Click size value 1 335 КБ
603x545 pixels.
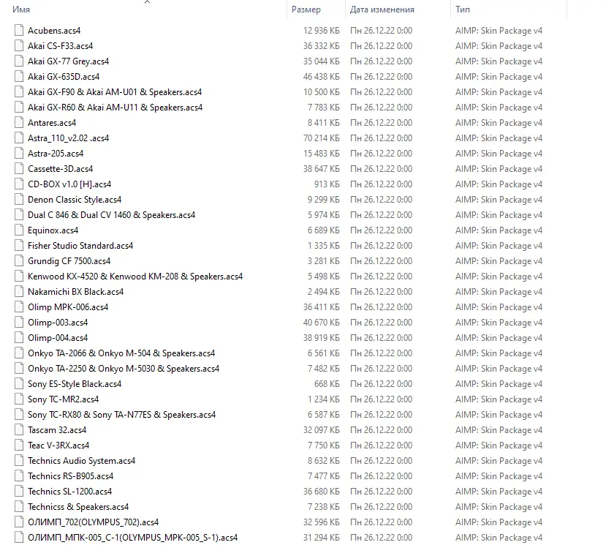pyautogui.click(x=323, y=246)
